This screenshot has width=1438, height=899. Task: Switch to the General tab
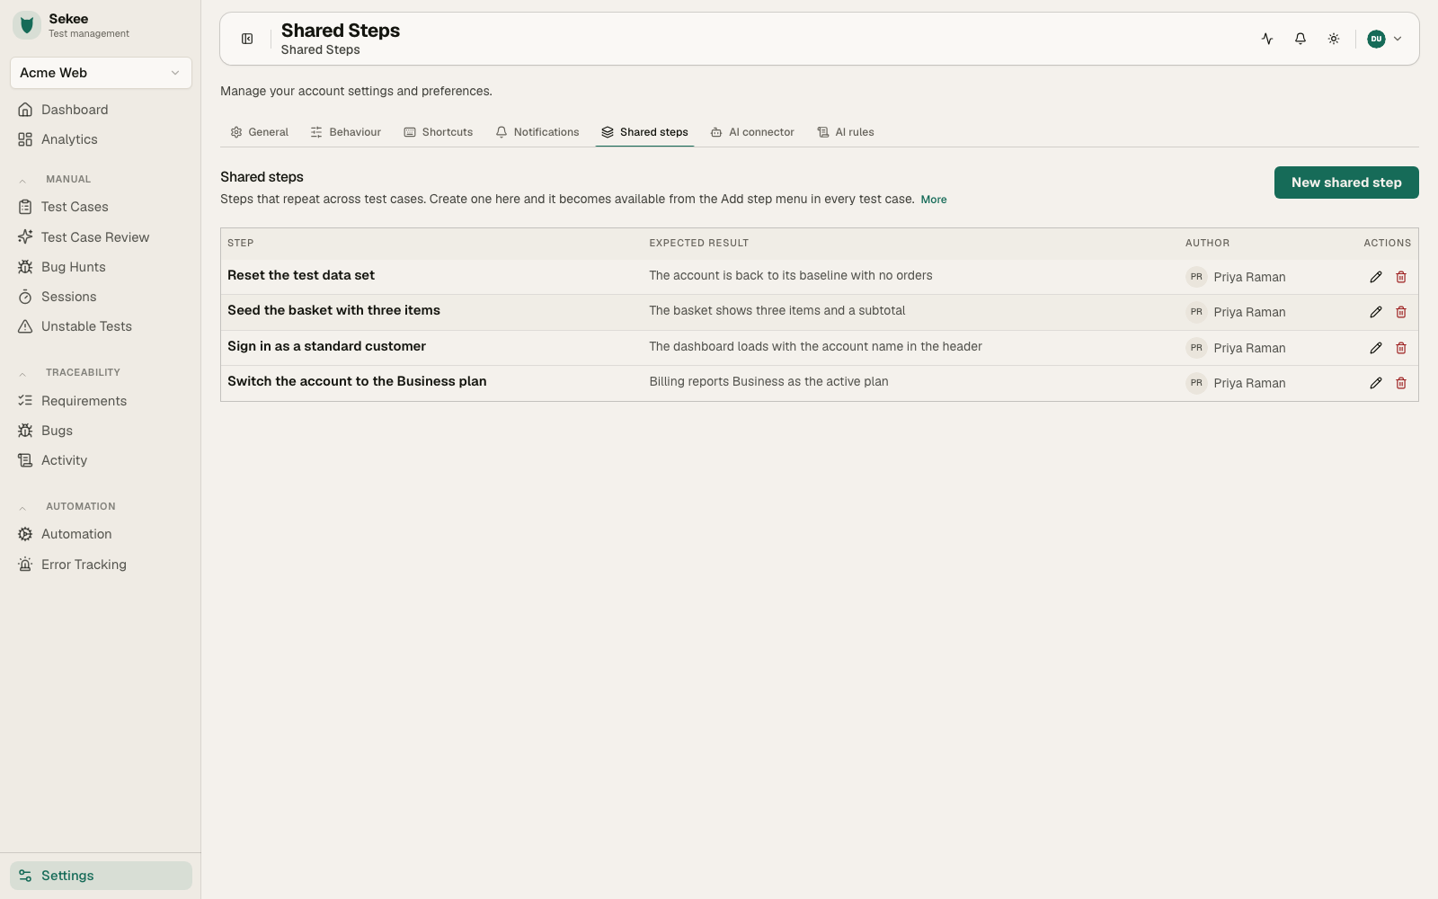click(x=260, y=132)
